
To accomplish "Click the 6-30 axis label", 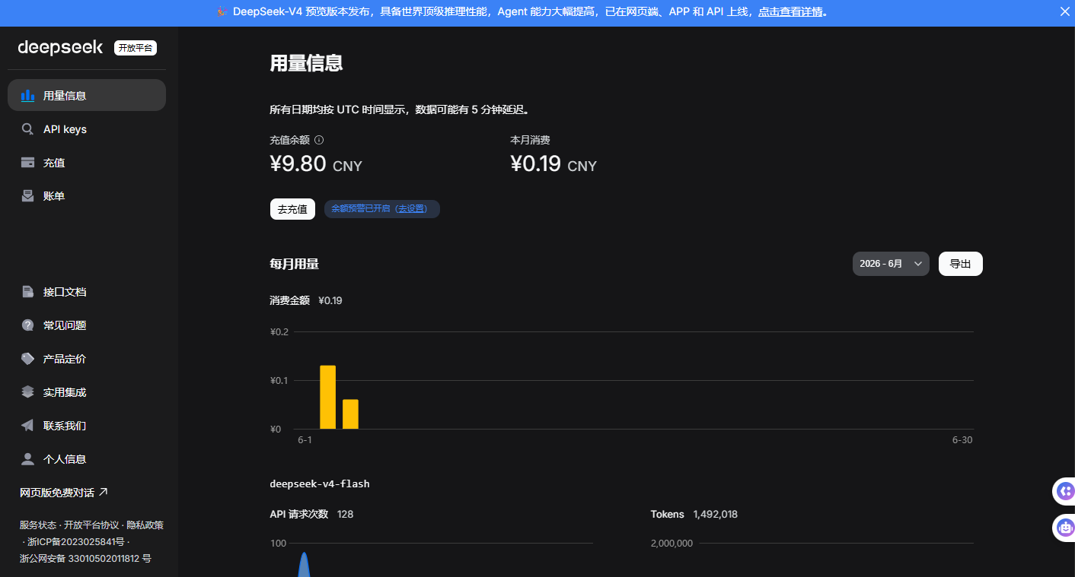I will (x=962, y=440).
